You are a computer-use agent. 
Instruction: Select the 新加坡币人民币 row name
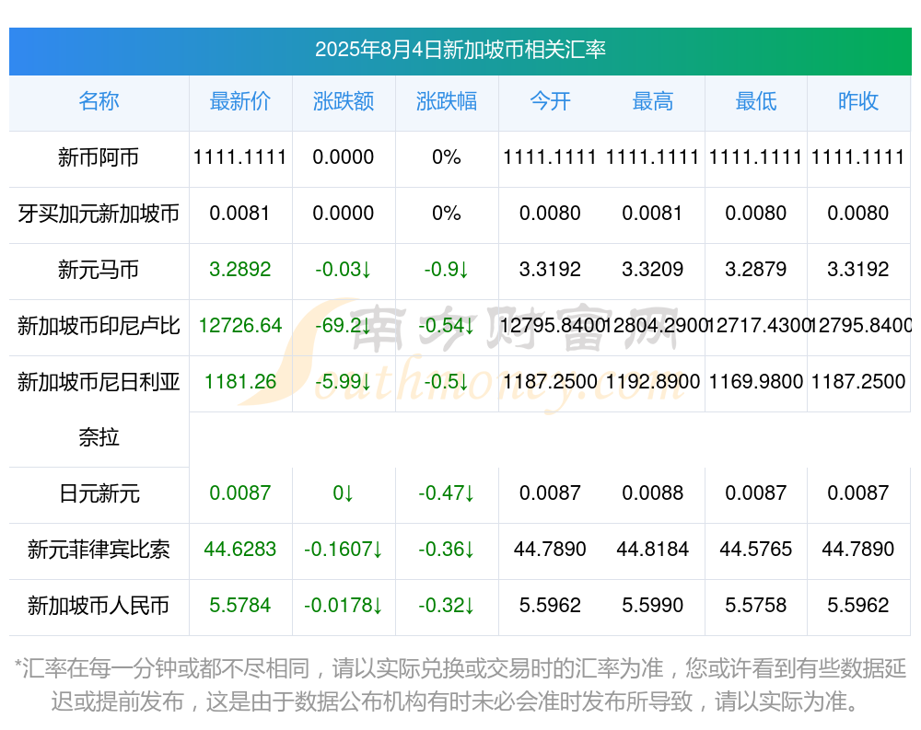(99, 606)
